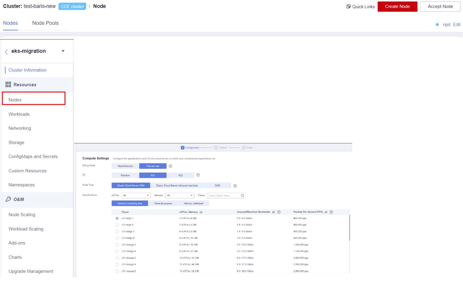Select the c7n.large.4 flavor radio button
Image resolution: width=463 pixels, height=296 pixels.
coord(117,225)
